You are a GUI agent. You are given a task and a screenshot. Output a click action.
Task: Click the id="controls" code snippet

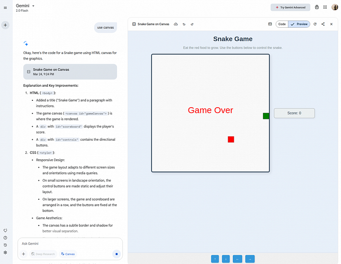point(67,140)
